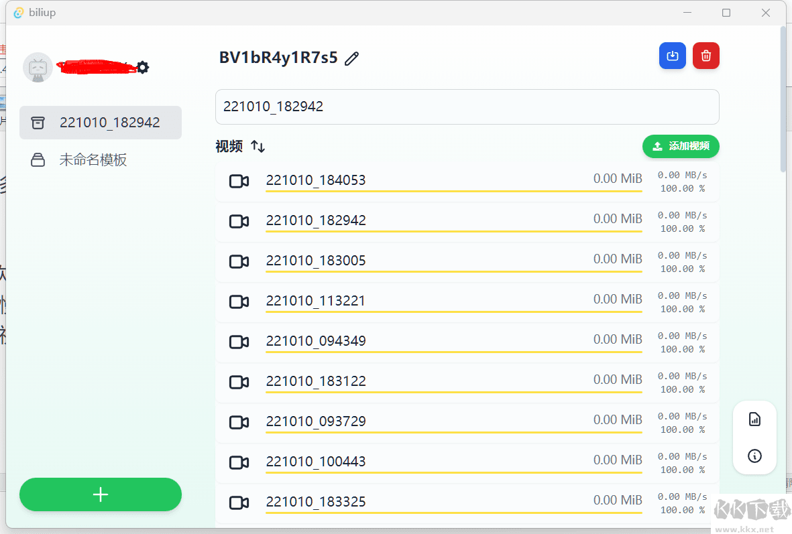Select 221010_182942 template in sidebar
Screen dimensions: 792x534
(x=101, y=123)
